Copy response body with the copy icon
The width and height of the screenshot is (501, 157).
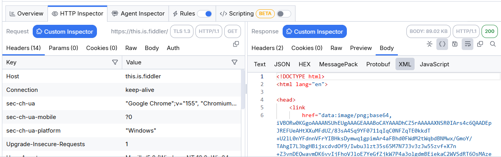click(480, 44)
